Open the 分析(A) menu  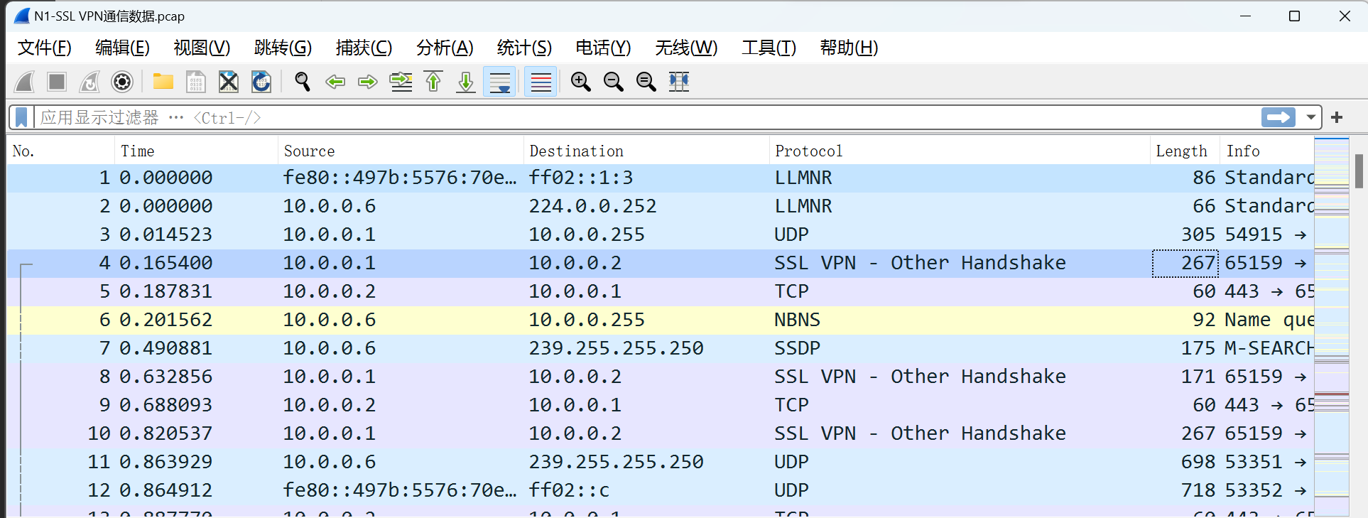click(x=445, y=48)
